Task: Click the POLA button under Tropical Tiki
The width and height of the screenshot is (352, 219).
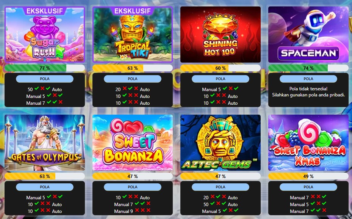Action: (133, 79)
